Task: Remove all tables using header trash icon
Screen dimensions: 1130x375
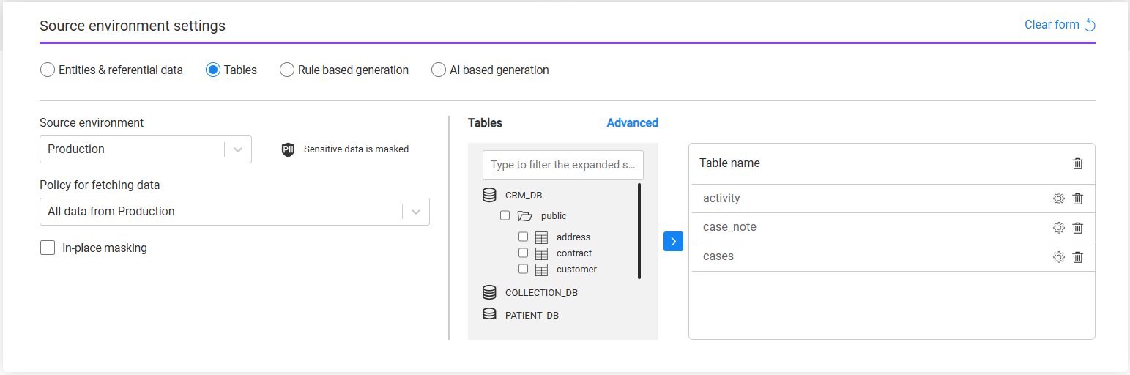Action: (x=1077, y=163)
